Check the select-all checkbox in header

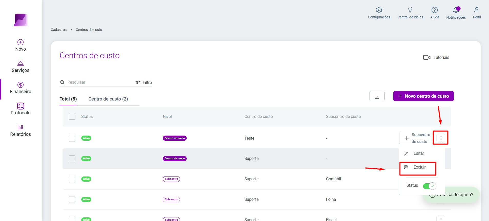[x=72, y=116]
